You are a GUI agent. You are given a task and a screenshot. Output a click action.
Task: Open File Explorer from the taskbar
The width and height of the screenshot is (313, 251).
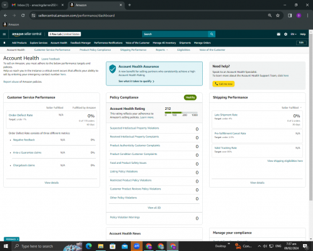pos(101,246)
